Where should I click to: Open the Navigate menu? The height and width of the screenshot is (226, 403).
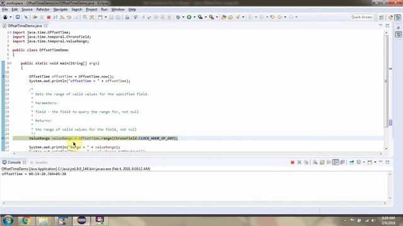[x=60, y=9]
